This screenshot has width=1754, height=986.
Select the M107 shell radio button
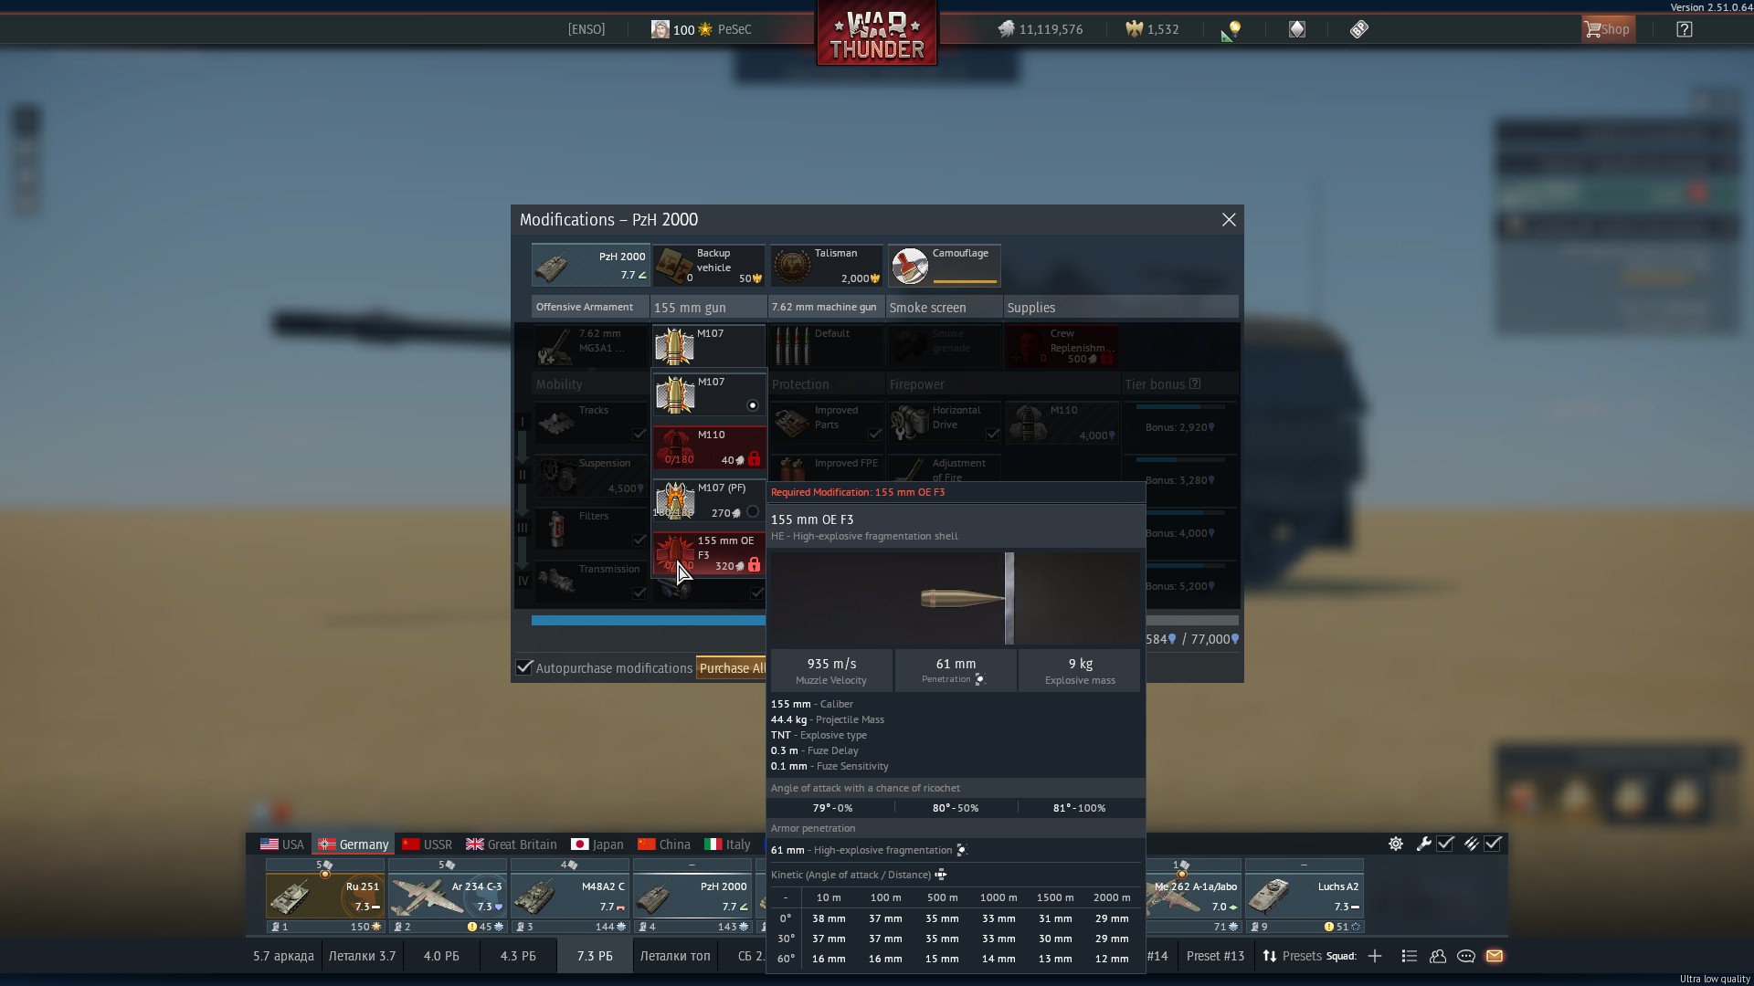(x=752, y=405)
